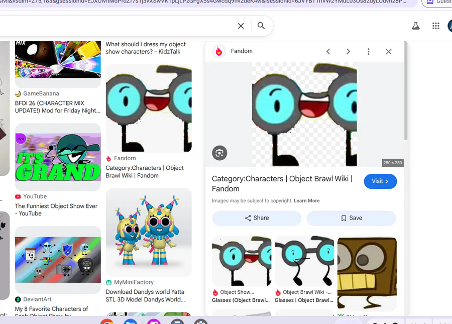The height and width of the screenshot is (324, 452).
Task: Click the Fandom source label under glasses result
Action: click(x=125, y=158)
